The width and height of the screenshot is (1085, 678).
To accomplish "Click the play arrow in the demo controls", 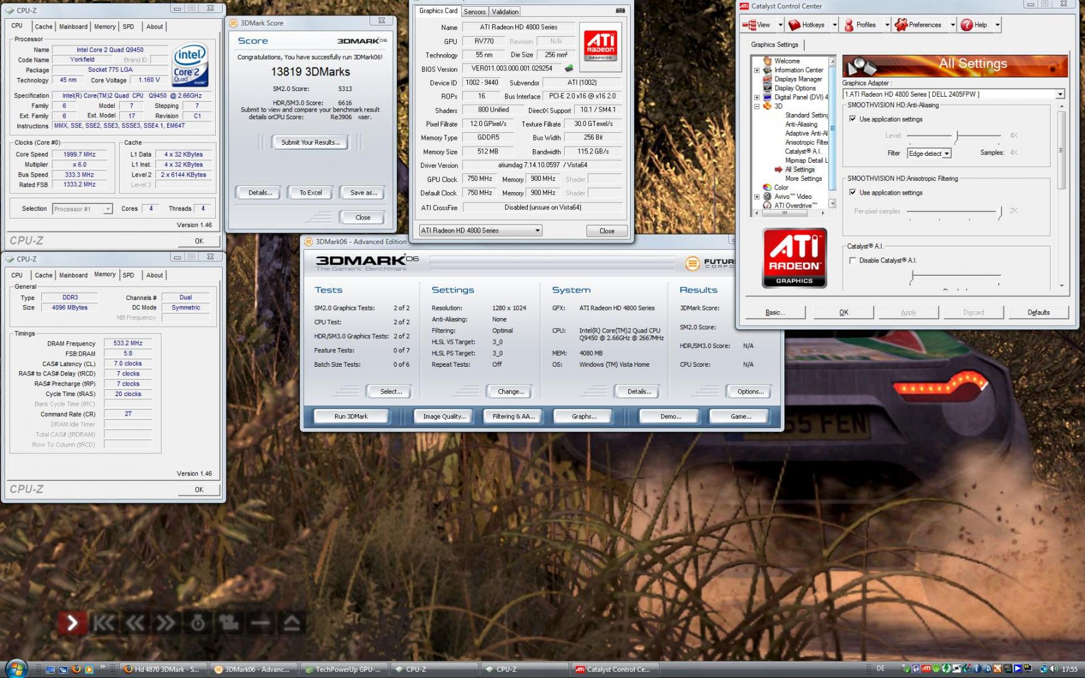I will click(72, 622).
